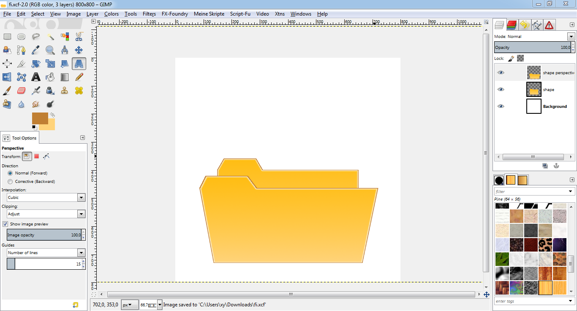
Task: Expand the Clipping dropdown set to Adjust
Action: pos(81,214)
